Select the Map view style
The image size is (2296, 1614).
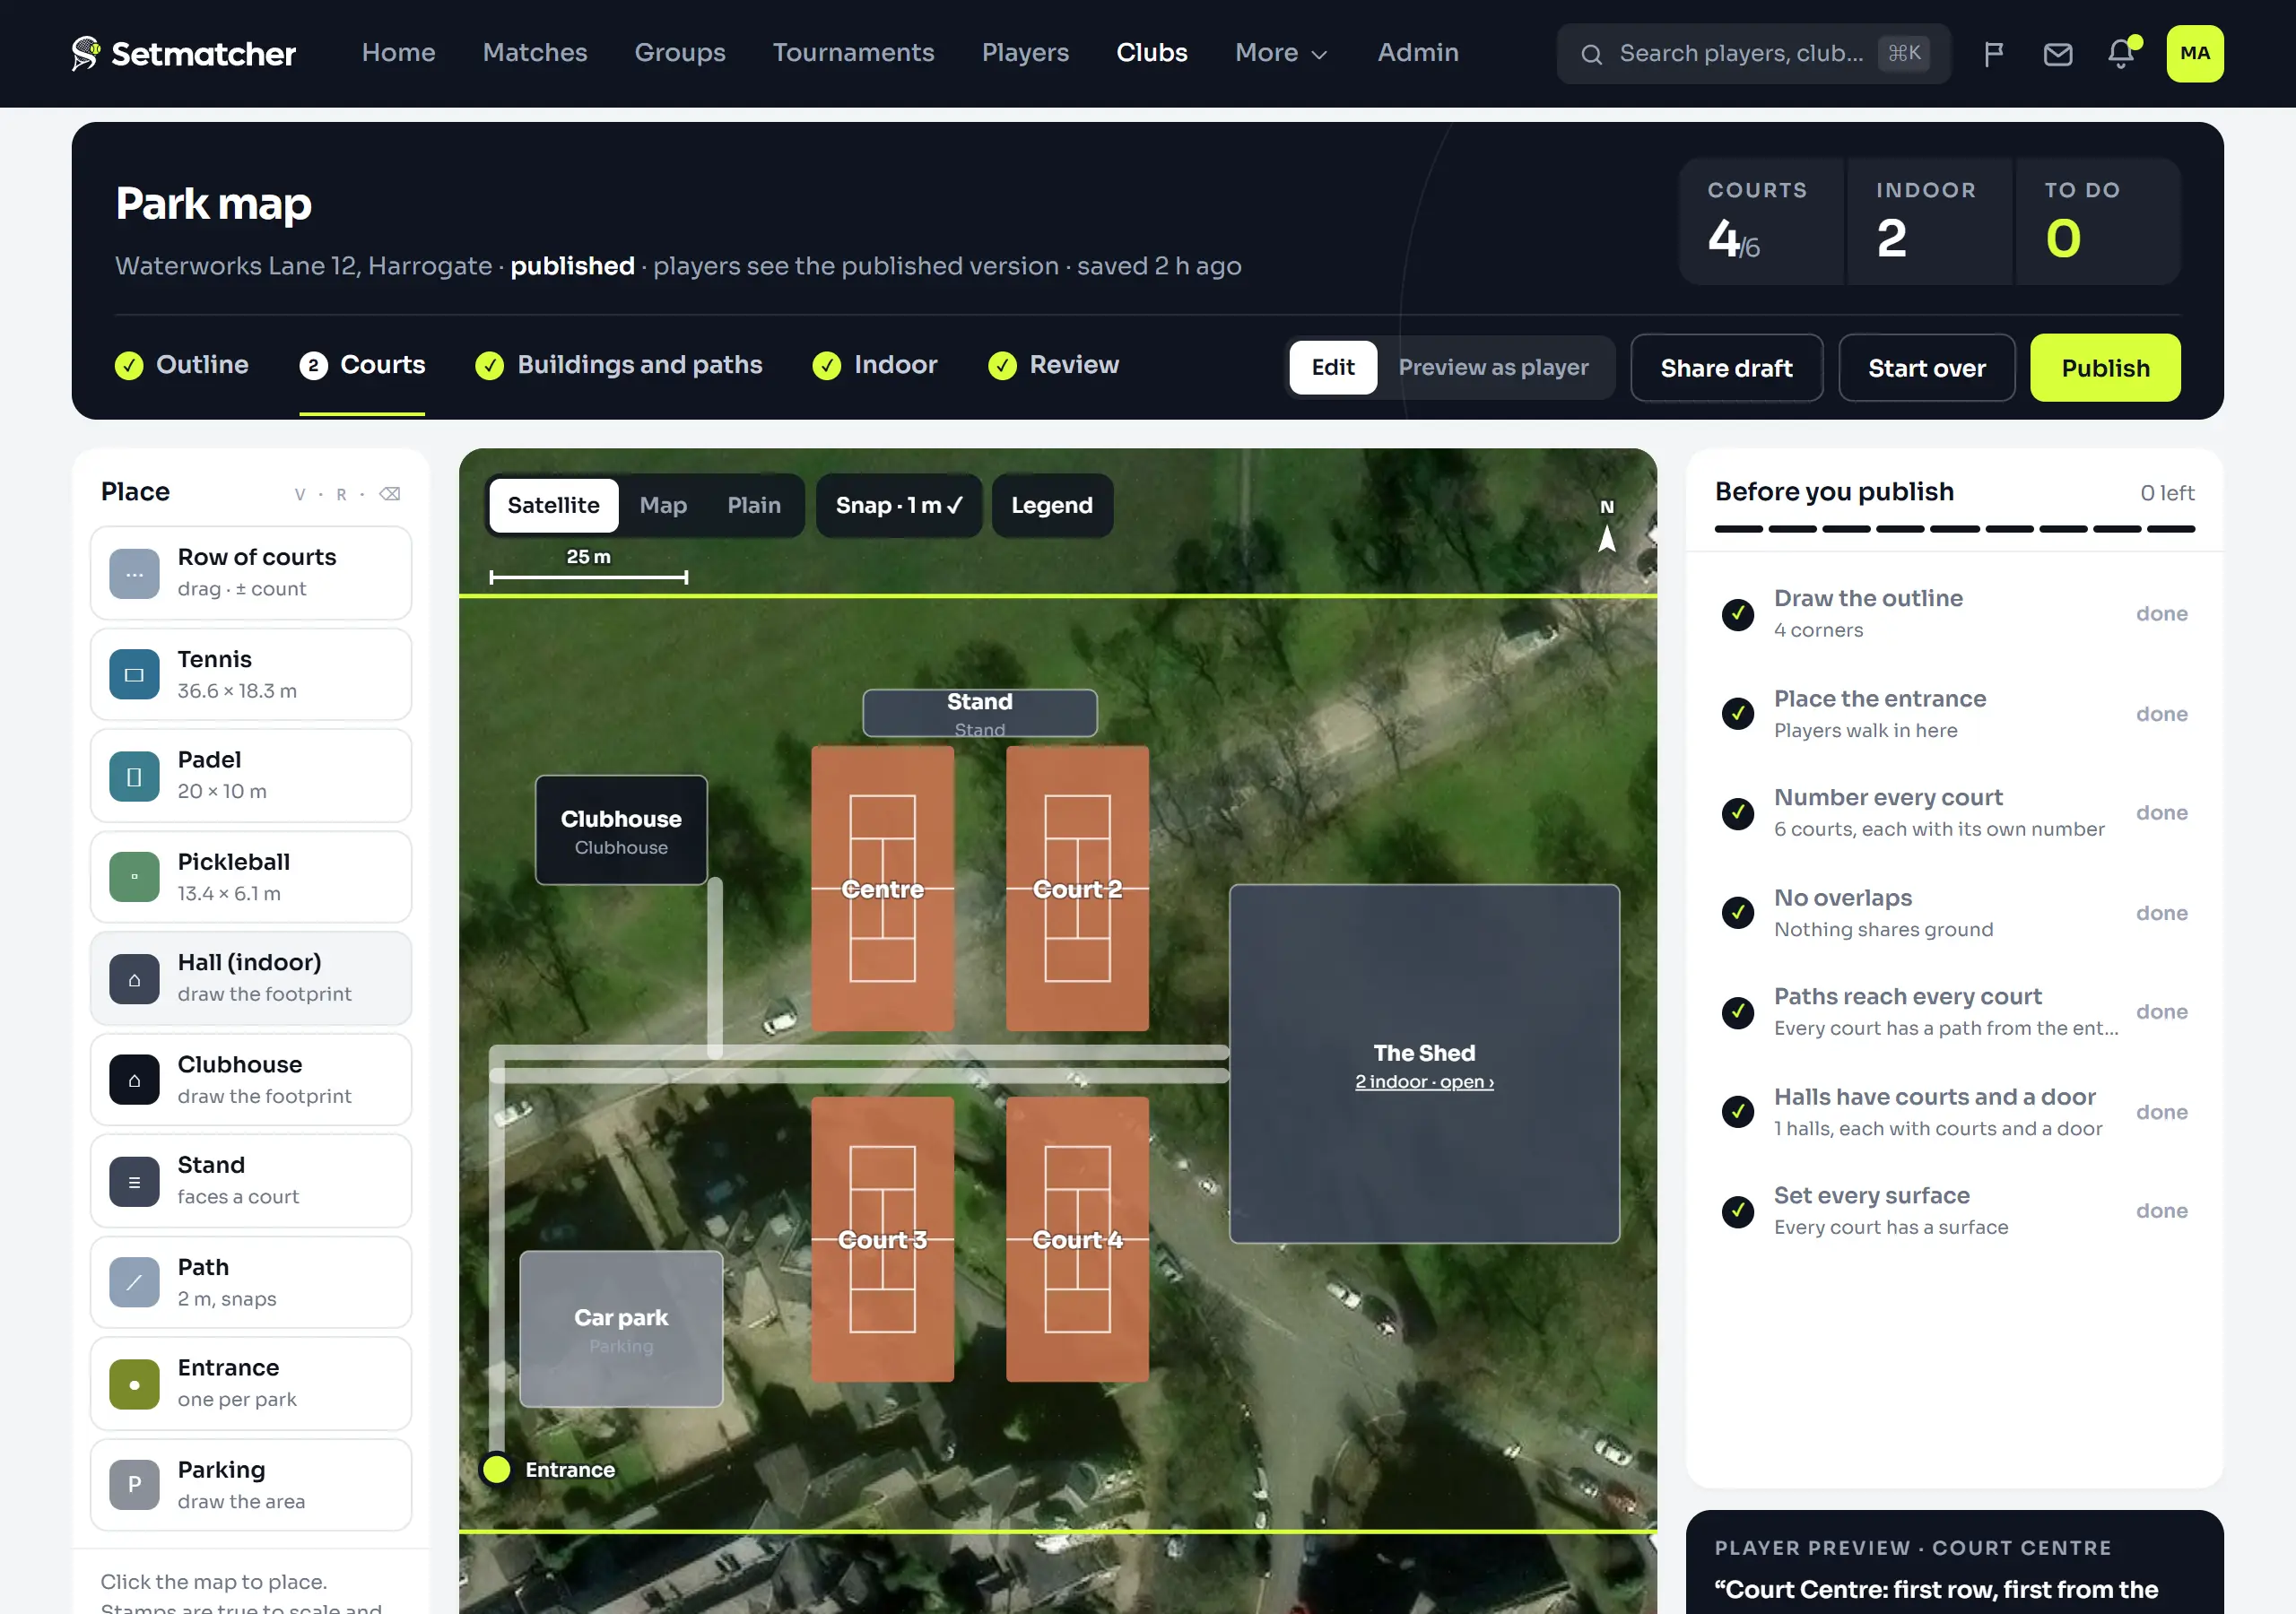point(663,505)
